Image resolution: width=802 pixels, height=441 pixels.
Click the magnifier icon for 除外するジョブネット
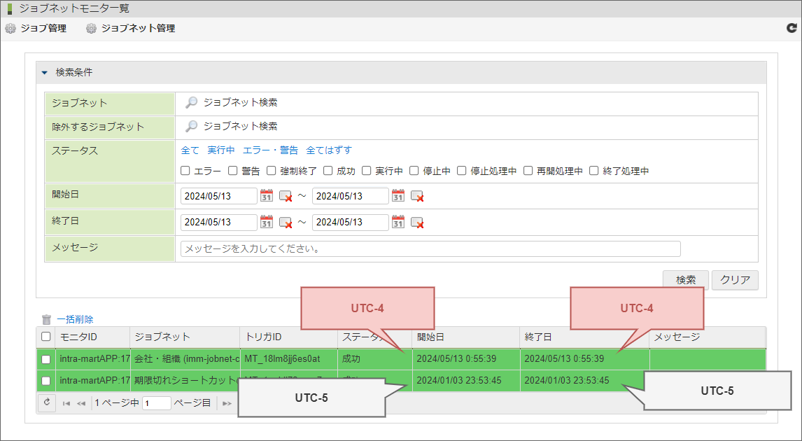[191, 127]
